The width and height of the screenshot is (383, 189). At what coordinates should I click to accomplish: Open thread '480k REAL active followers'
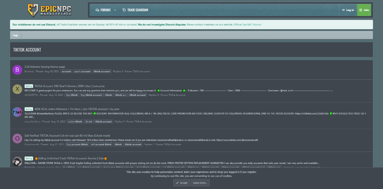[77, 109]
